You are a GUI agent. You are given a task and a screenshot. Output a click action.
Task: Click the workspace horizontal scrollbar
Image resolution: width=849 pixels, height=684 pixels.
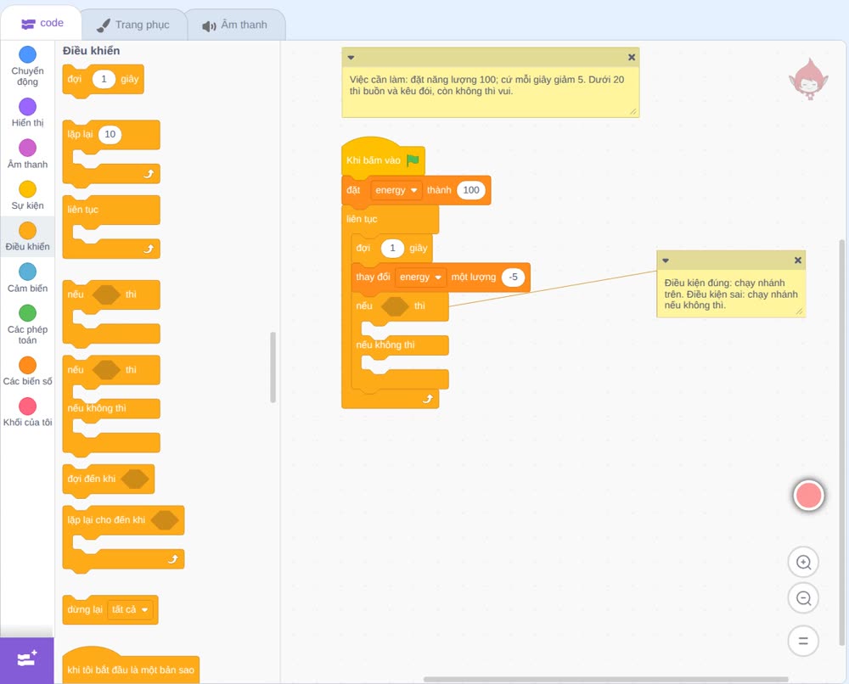[605, 679]
